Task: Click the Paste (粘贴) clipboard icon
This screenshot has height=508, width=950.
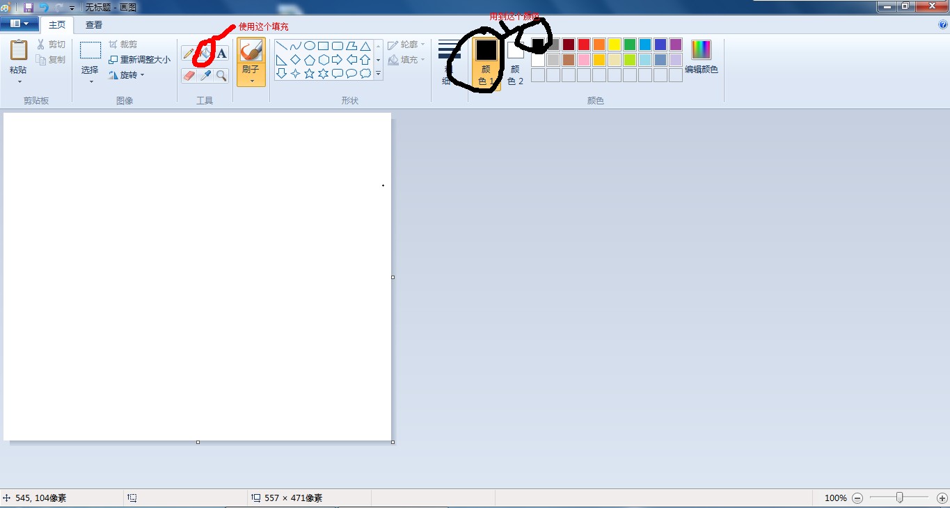Action: click(19, 50)
